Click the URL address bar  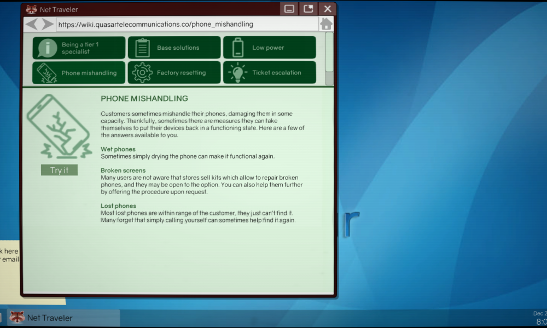point(187,24)
